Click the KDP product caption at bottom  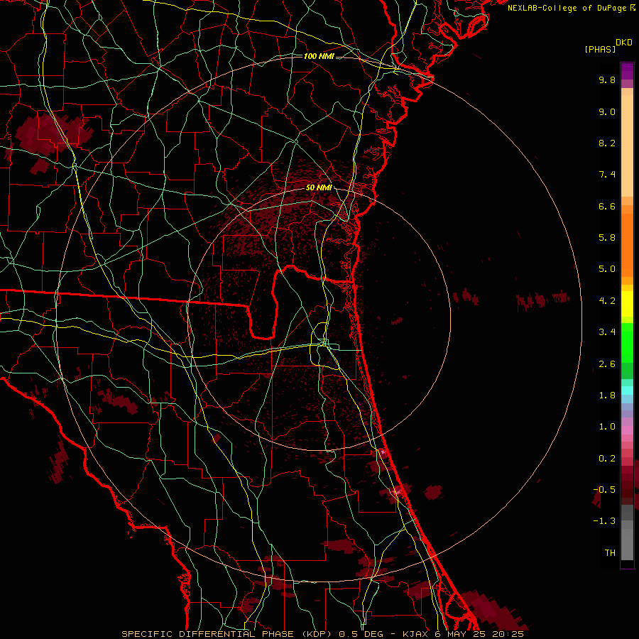coord(322,634)
